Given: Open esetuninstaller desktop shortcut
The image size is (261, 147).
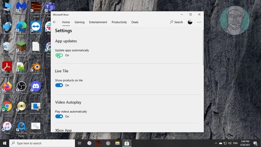Looking at the screenshot, I should [x=35, y=108].
